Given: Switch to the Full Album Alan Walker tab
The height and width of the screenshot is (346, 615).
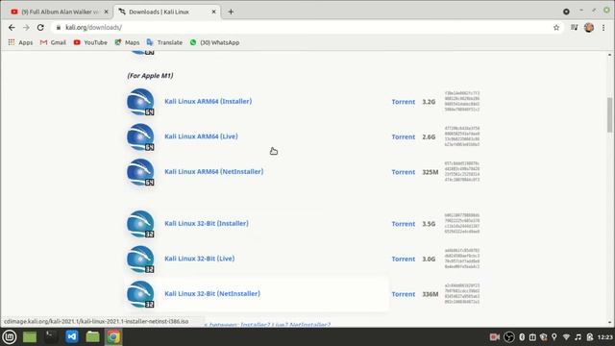Looking at the screenshot, I should pyautogui.click(x=59, y=12).
